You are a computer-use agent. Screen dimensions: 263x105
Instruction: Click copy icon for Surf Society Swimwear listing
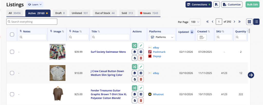[135, 52]
